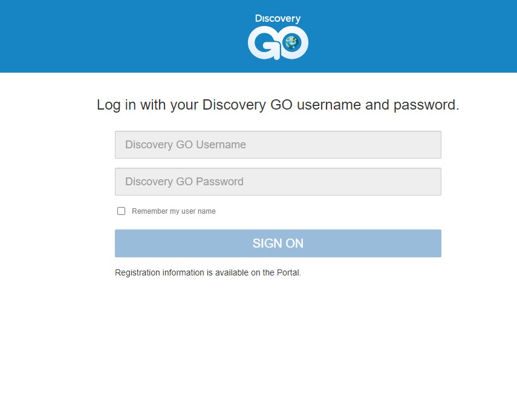
Task: Click the Discovery GO Username placeholder text
Action: (x=185, y=145)
